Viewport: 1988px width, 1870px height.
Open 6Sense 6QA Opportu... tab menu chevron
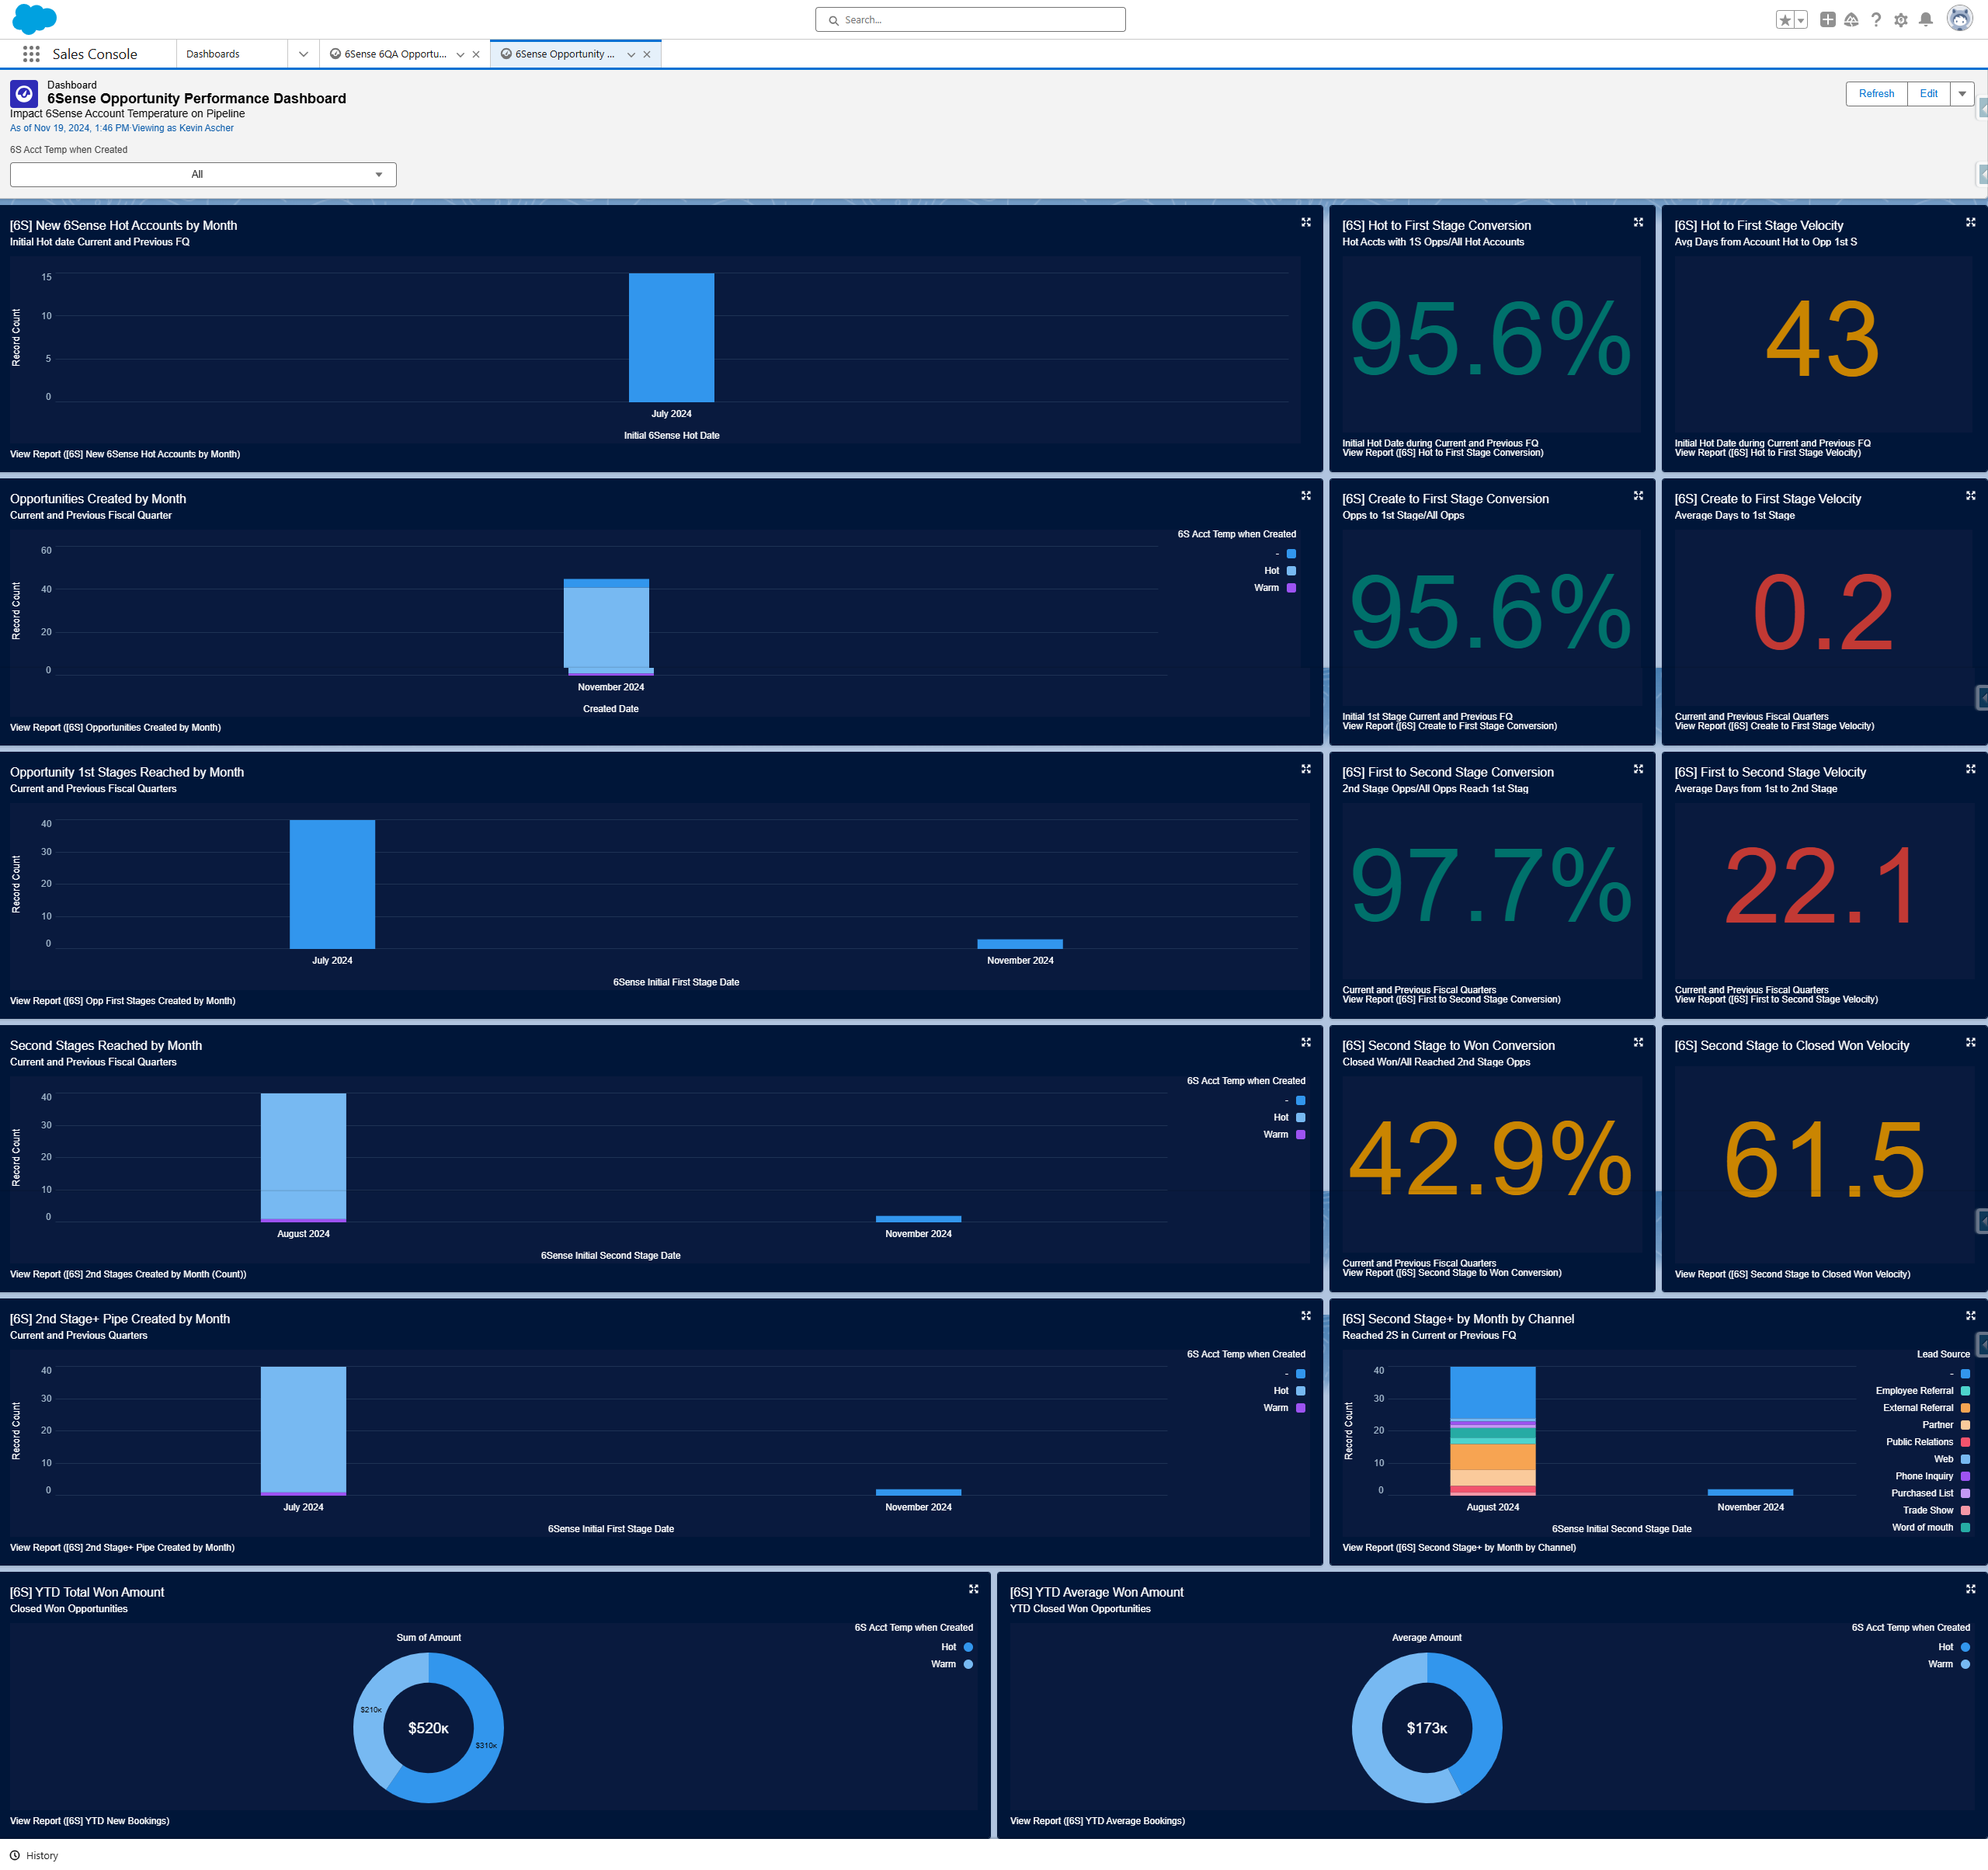pyautogui.click(x=460, y=55)
